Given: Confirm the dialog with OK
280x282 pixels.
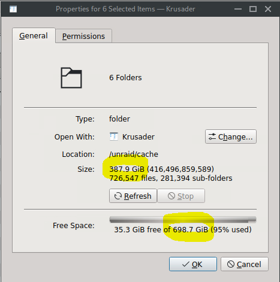Looking at the screenshot, I should coord(193,264).
